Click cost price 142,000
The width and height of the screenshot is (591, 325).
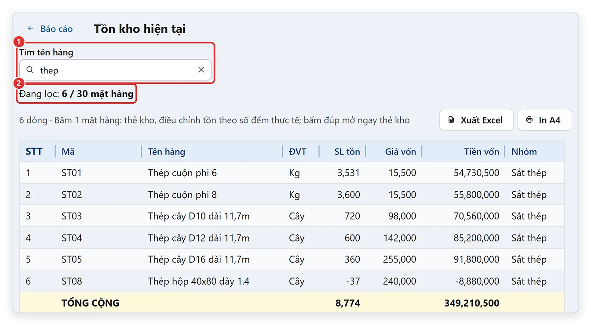[x=400, y=238]
